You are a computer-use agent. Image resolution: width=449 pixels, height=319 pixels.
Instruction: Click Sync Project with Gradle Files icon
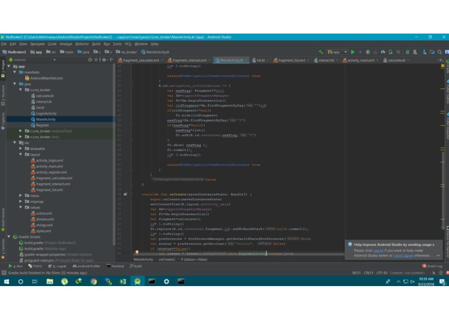(x=408, y=52)
